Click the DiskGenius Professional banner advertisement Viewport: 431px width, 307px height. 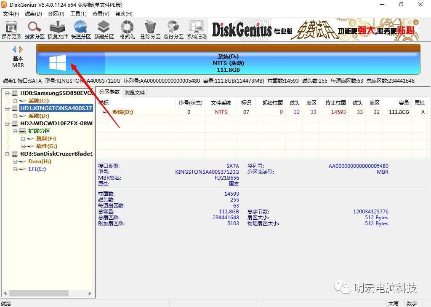pyautogui.click(x=314, y=30)
